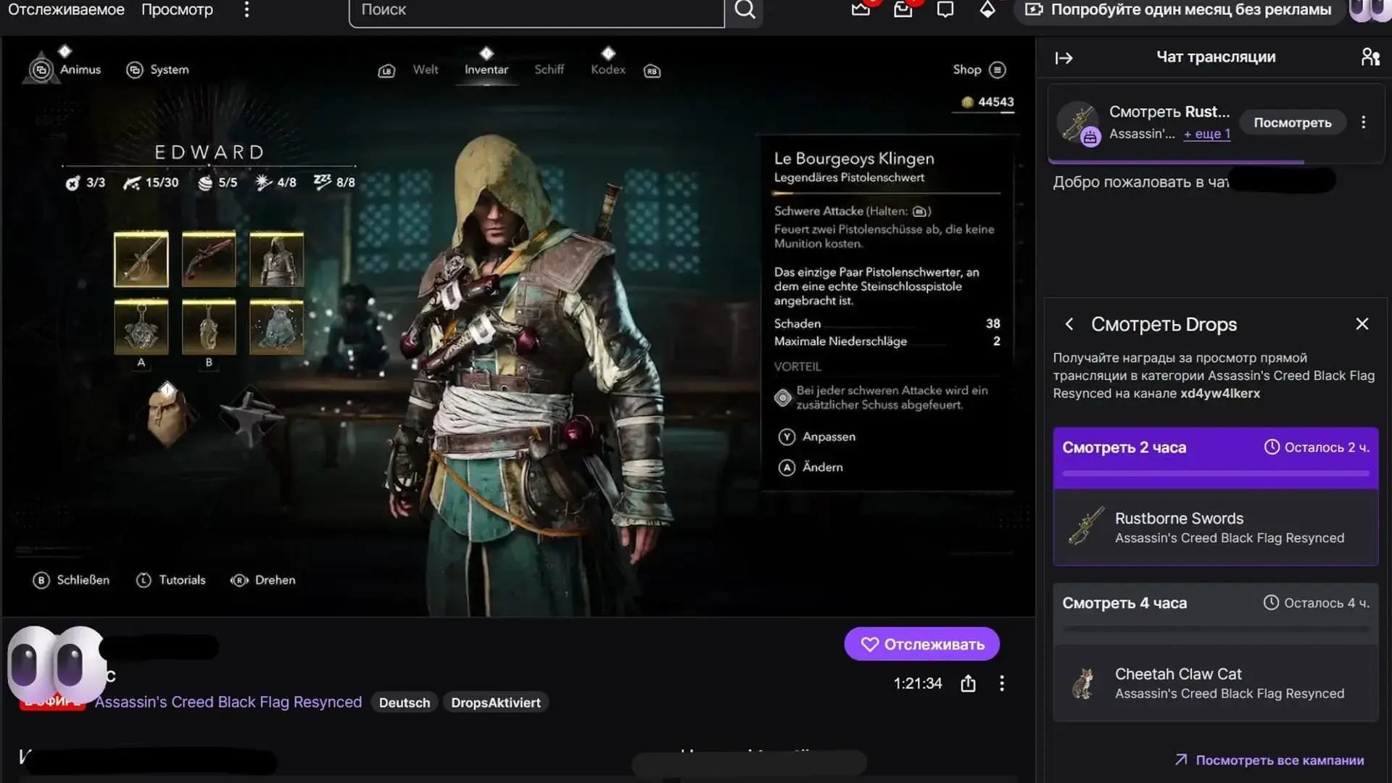1392x783 pixels.
Task: Open the Drops banner three-dot options menu
Action: (1364, 122)
